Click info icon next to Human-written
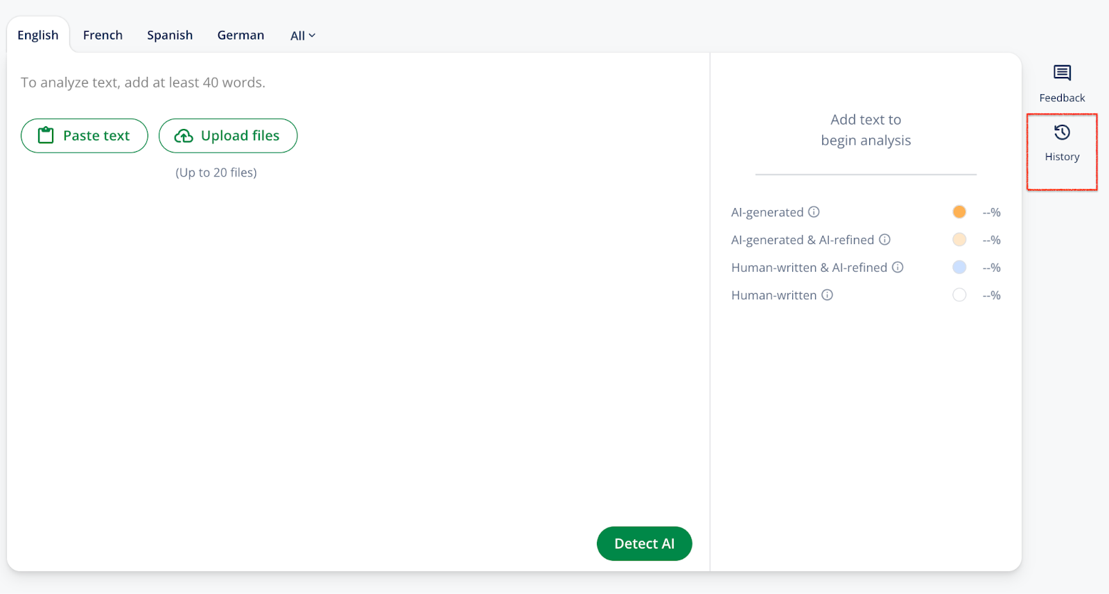Screen dimensions: 1109x594 [827, 295]
